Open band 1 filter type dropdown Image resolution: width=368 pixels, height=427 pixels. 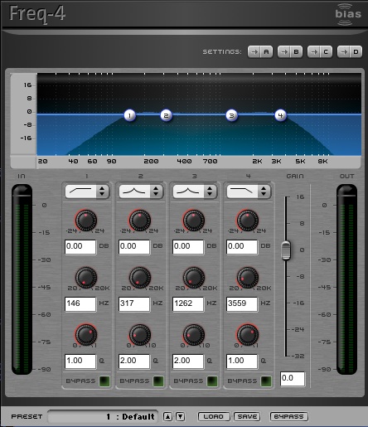pos(87,192)
